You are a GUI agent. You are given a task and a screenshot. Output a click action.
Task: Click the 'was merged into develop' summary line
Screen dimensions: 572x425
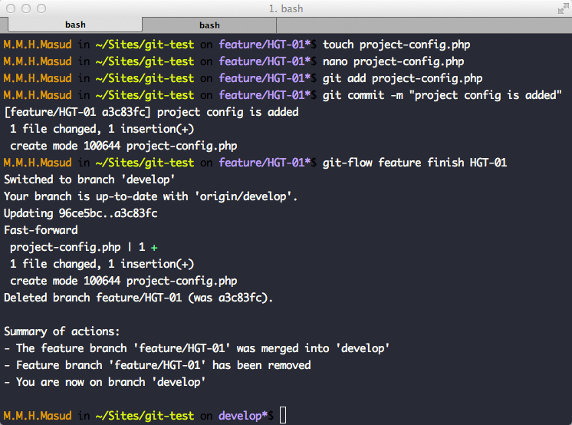pos(196,348)
